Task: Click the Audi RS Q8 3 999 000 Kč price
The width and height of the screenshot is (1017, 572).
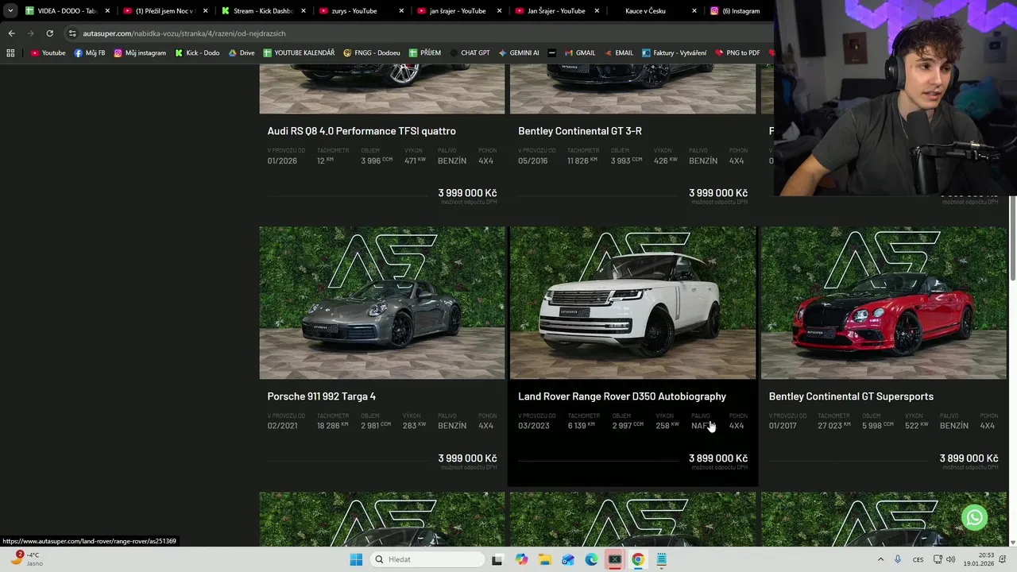Action: point(467,193)
